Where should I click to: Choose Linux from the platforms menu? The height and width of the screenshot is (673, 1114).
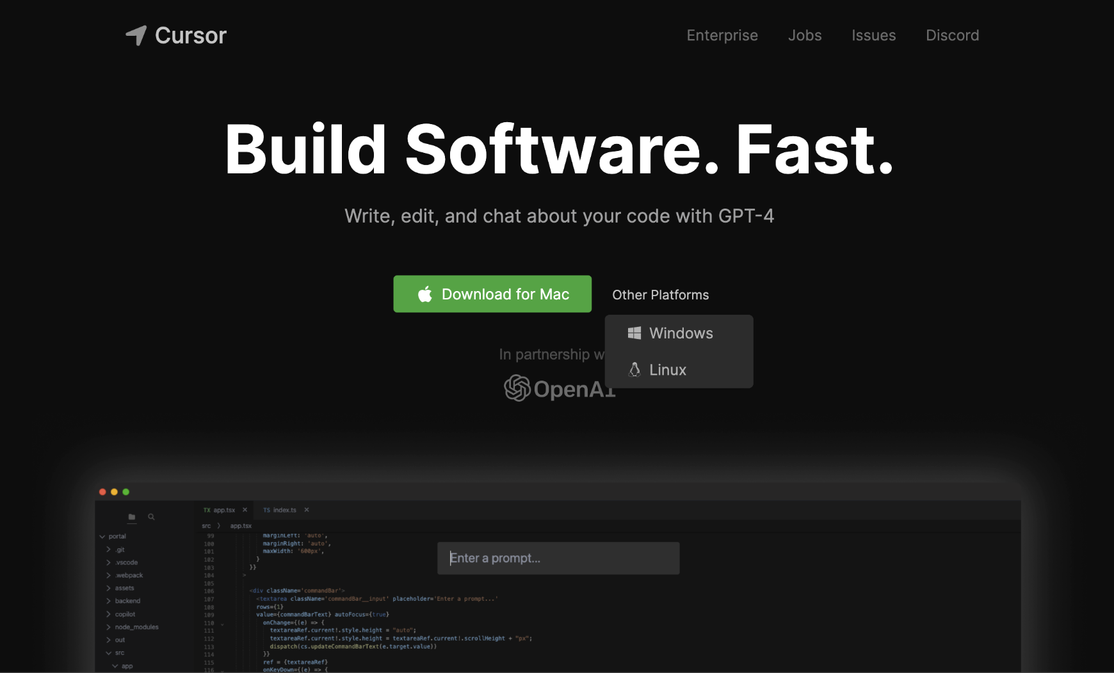(x=679, y=370)
